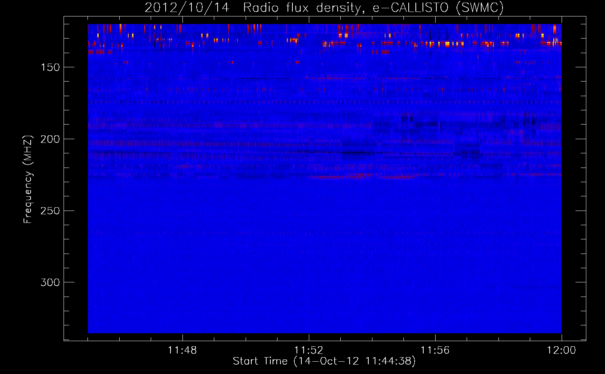The height and width of the screenshot is (374, 605).
Task: Click the 'Start Time (14-Oct-12 11:44:38)' label
Action: (324, 361)
